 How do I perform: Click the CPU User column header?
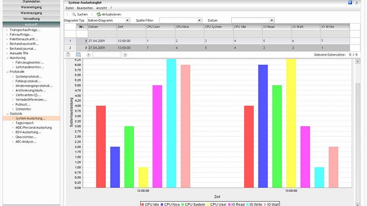(160, 27)
